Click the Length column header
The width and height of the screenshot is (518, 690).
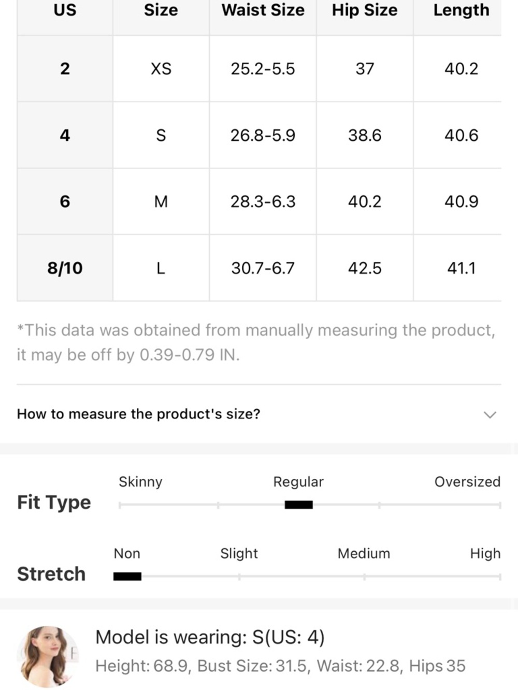[x=461, y=10]
